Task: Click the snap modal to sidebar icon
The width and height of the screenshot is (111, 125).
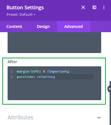Action: tap(94, 7)
